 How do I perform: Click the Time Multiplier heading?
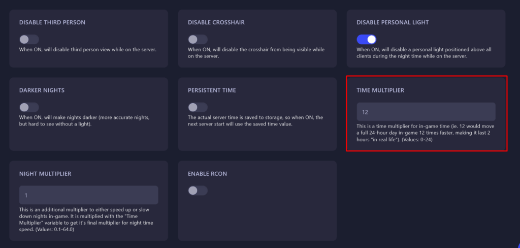380,90
